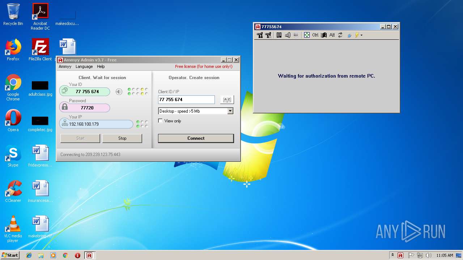Select makebring.rtf document on desktop
This screenshot has height=260, width=463.
pos(40,227)
